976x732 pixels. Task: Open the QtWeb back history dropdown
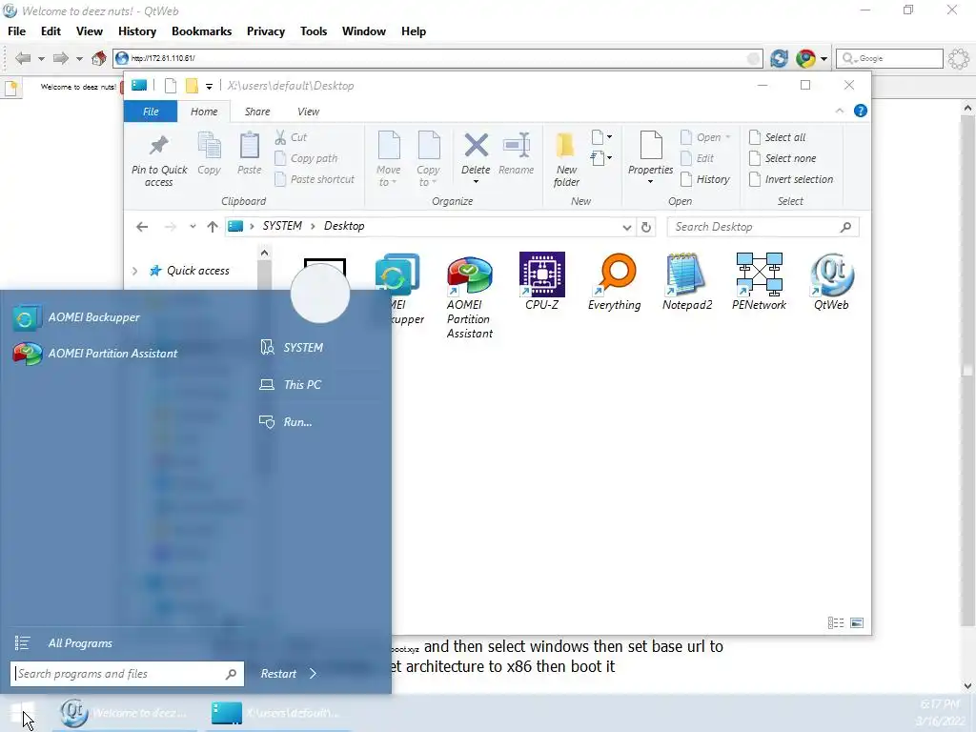coord(41,58)
